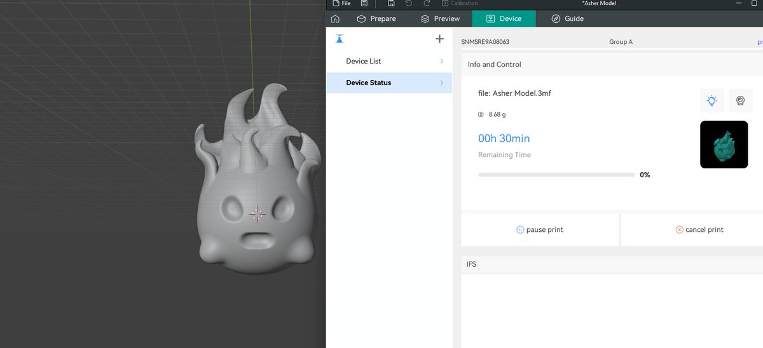Image resolution: width=763 pixels, height=348 pixels.
Task: Click the 3D cursor in Blender viewport
Action: (x=257, y=214)
